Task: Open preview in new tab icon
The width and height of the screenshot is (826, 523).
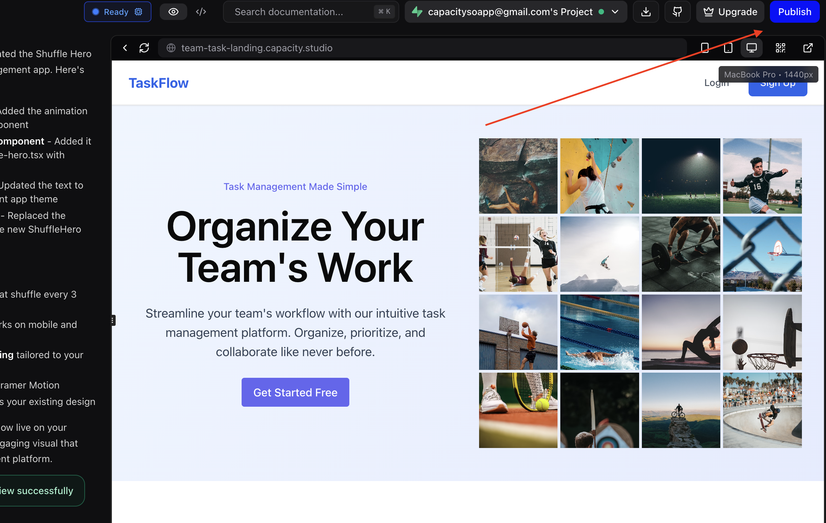Action: click(x=808, y=48)
